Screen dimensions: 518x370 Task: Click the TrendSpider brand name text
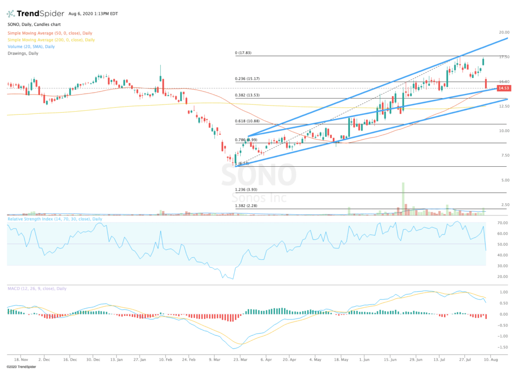coord(40,14)
